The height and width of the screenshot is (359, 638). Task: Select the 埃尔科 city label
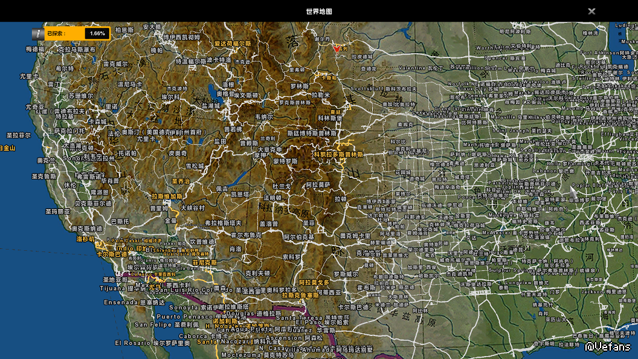[x=170, y=97]
